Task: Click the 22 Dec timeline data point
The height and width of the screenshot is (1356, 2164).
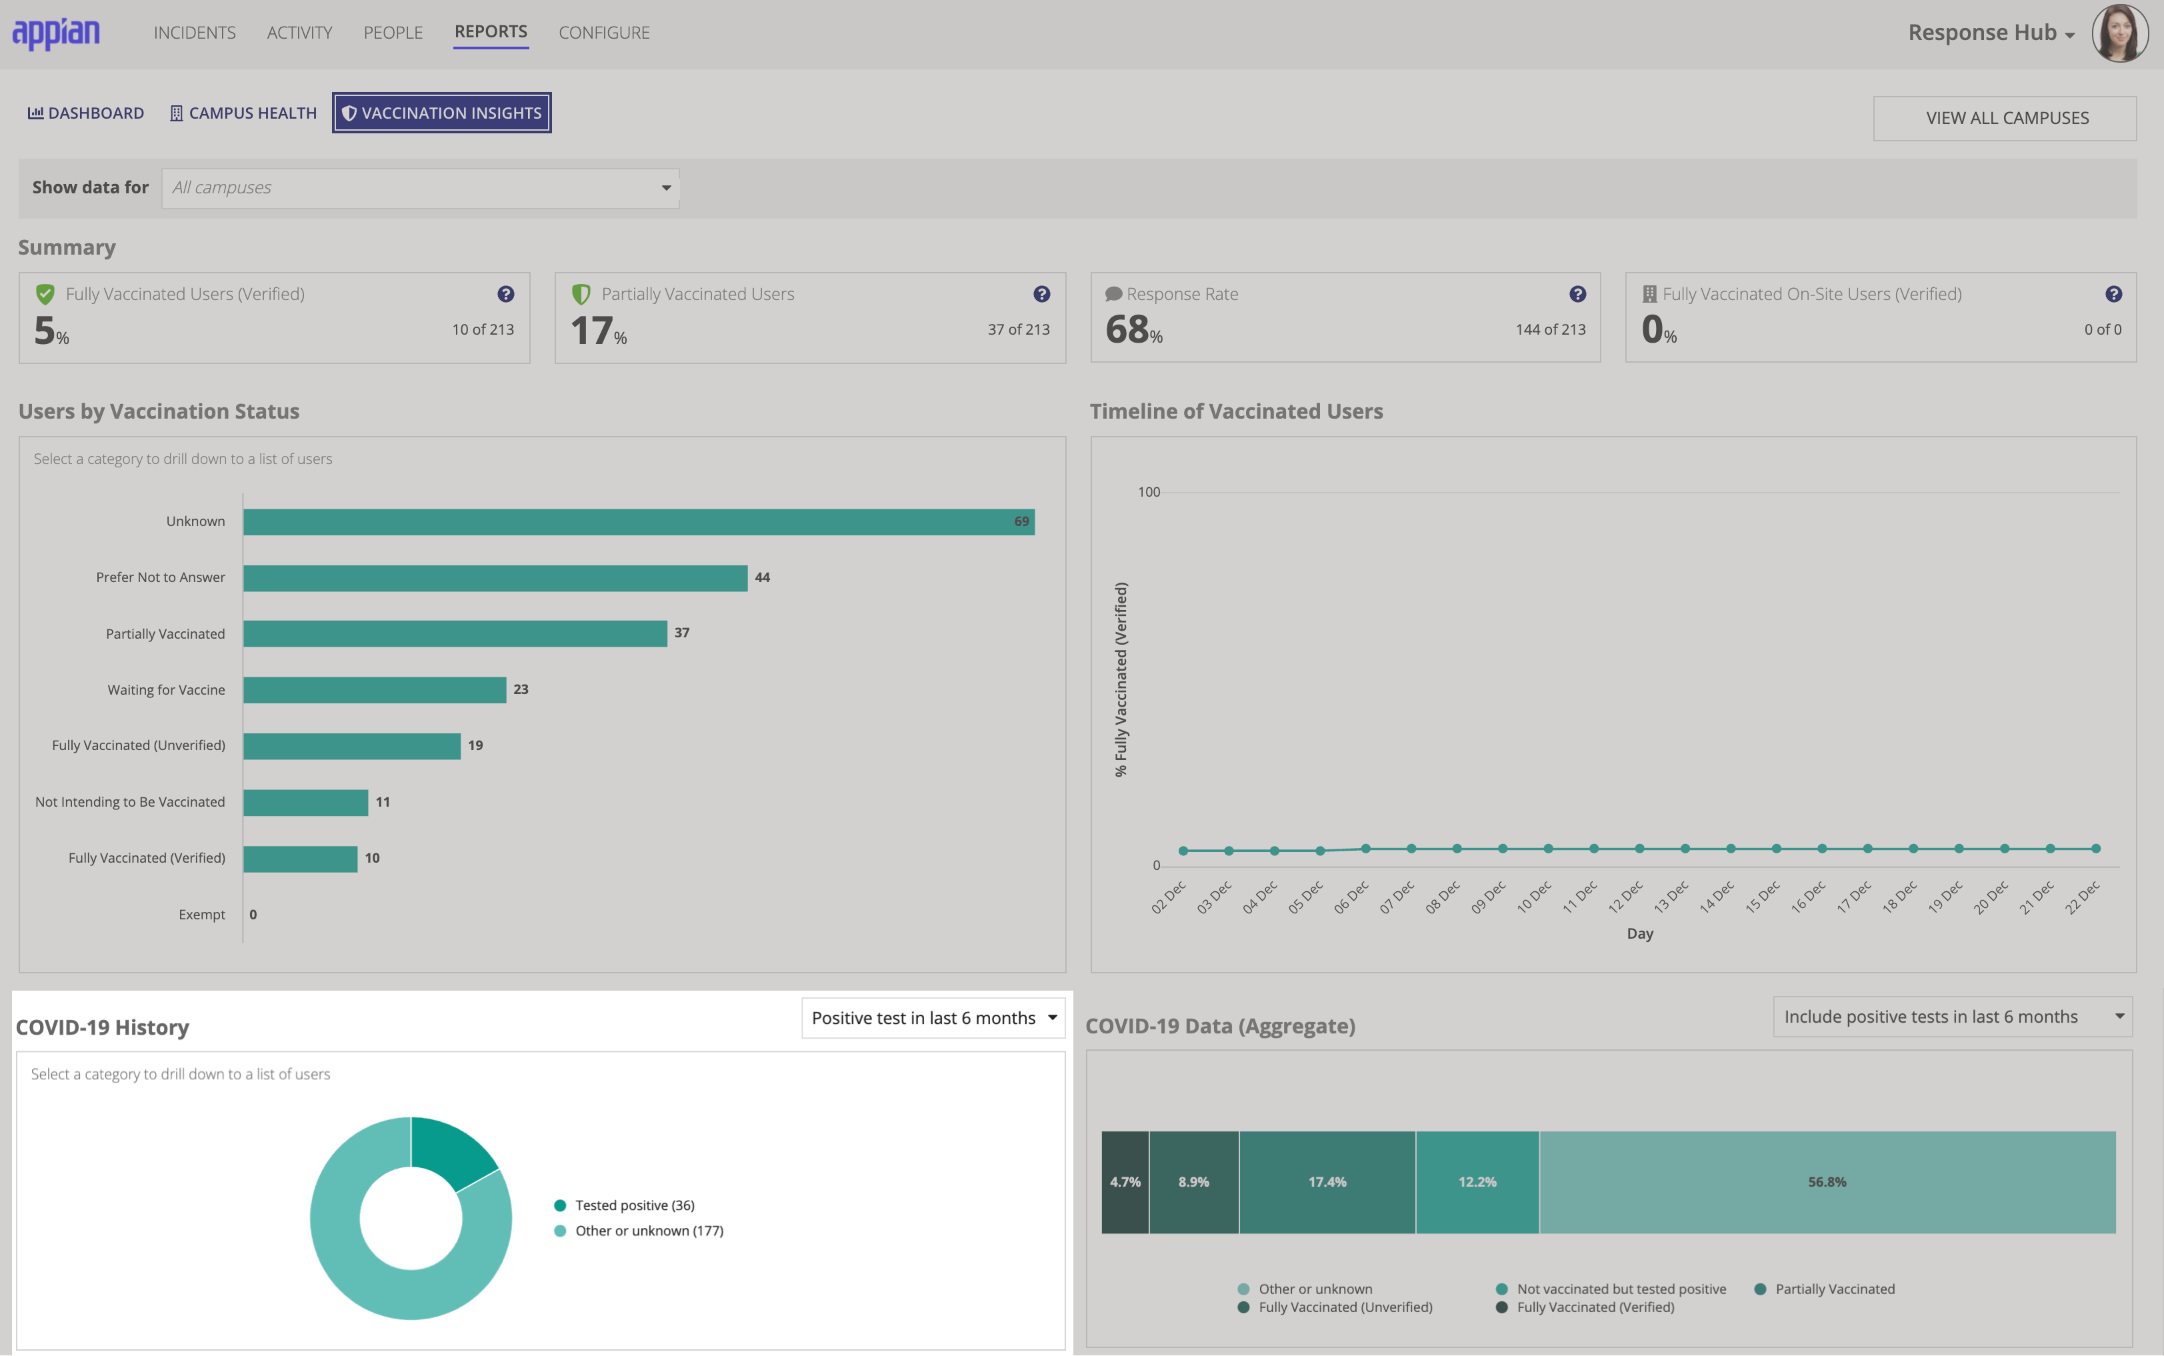Action: 2096,849
